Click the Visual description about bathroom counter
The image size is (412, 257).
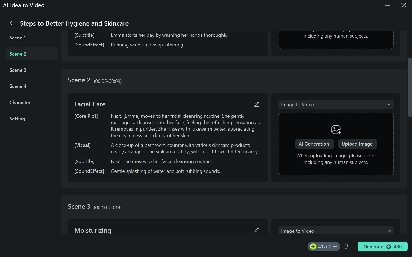pos(185,148)
